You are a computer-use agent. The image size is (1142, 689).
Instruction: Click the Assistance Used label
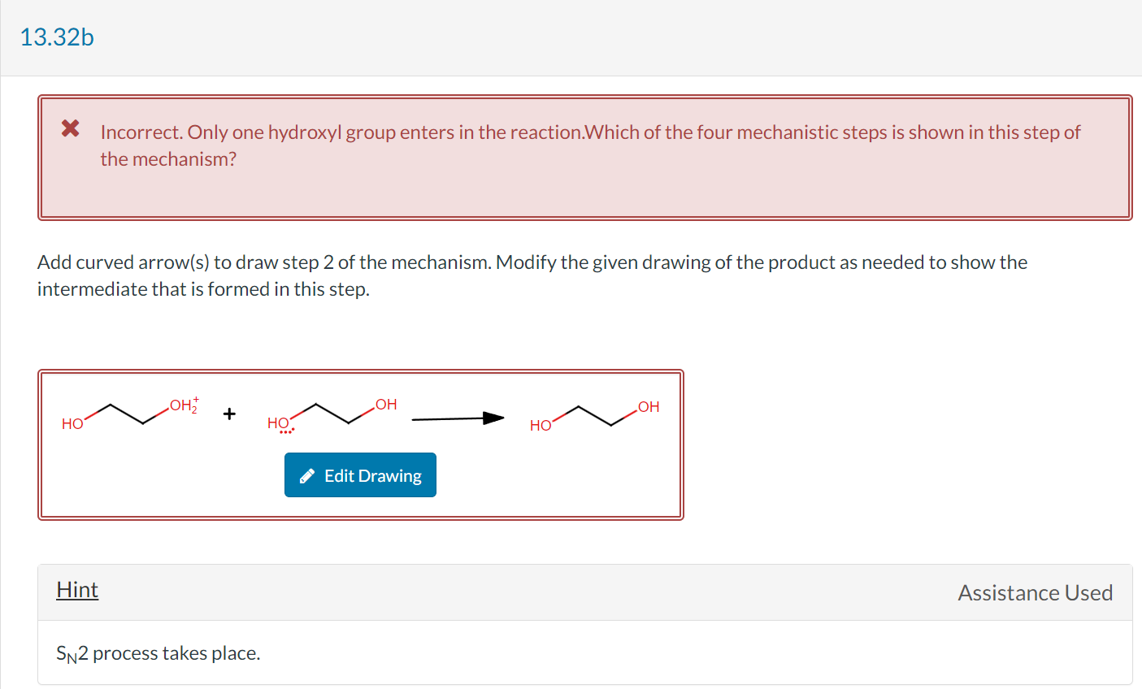tap(1036, 592)
